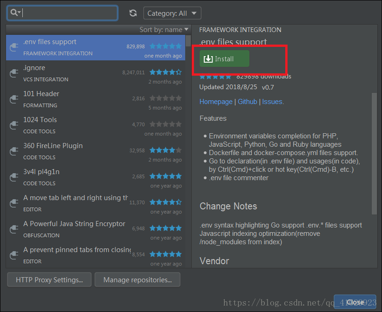This screenshot has height=312, width=382.
Task: Select the .env files support entry
Action: (x=74, y=47)
